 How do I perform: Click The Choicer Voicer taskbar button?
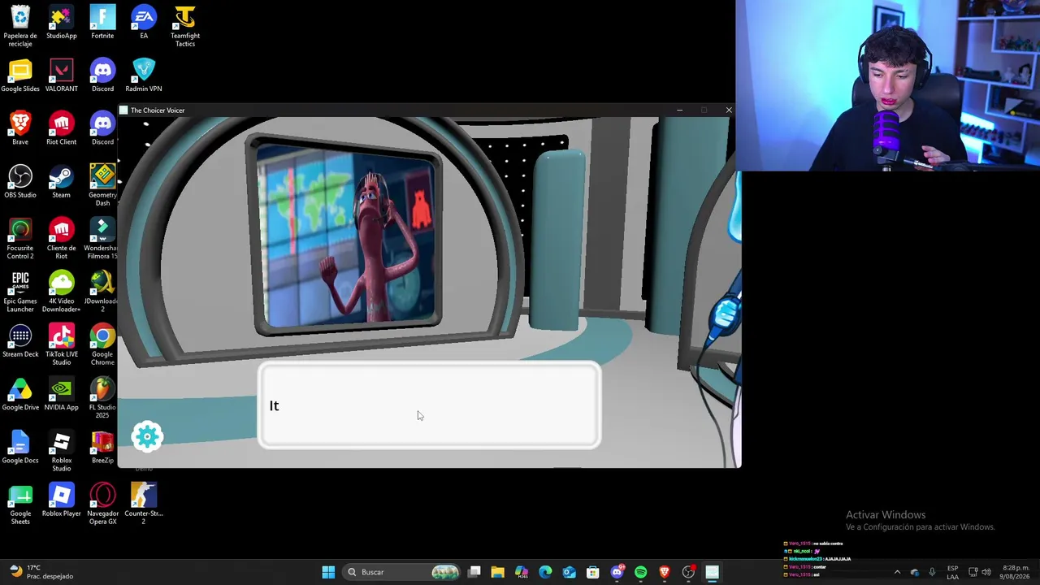[x=712, y=572]
